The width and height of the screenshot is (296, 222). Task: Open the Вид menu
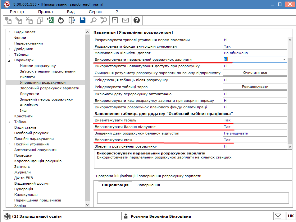tap(71, 12)
